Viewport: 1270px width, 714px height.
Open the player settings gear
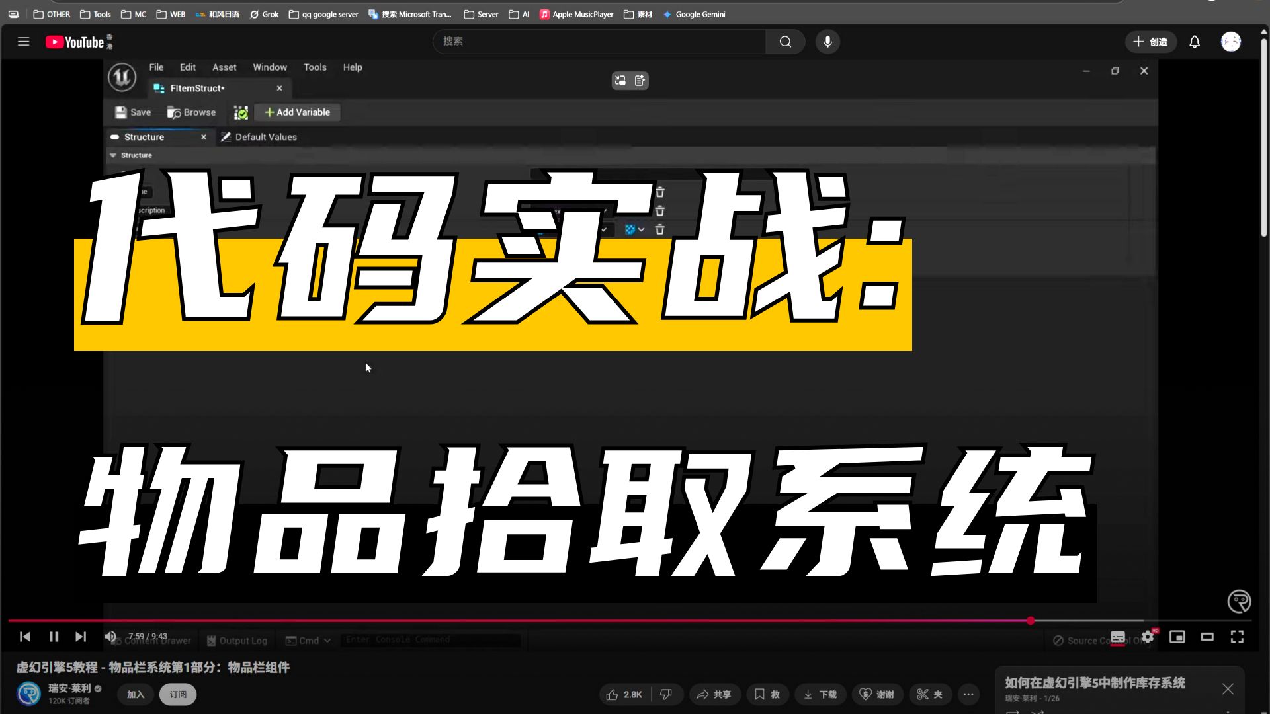tap(1148, 637)
